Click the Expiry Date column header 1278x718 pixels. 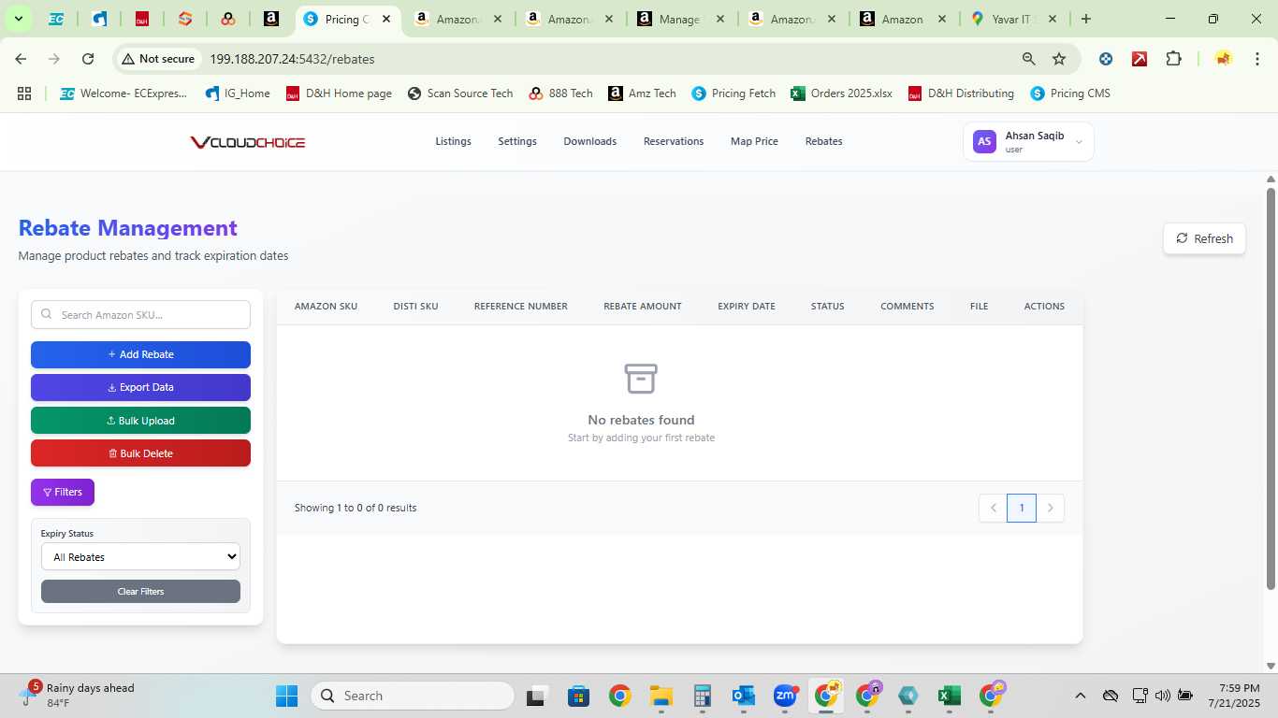(x=747, y=306)
